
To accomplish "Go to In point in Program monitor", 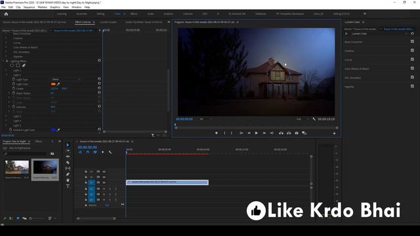I will tap(241, 133).
